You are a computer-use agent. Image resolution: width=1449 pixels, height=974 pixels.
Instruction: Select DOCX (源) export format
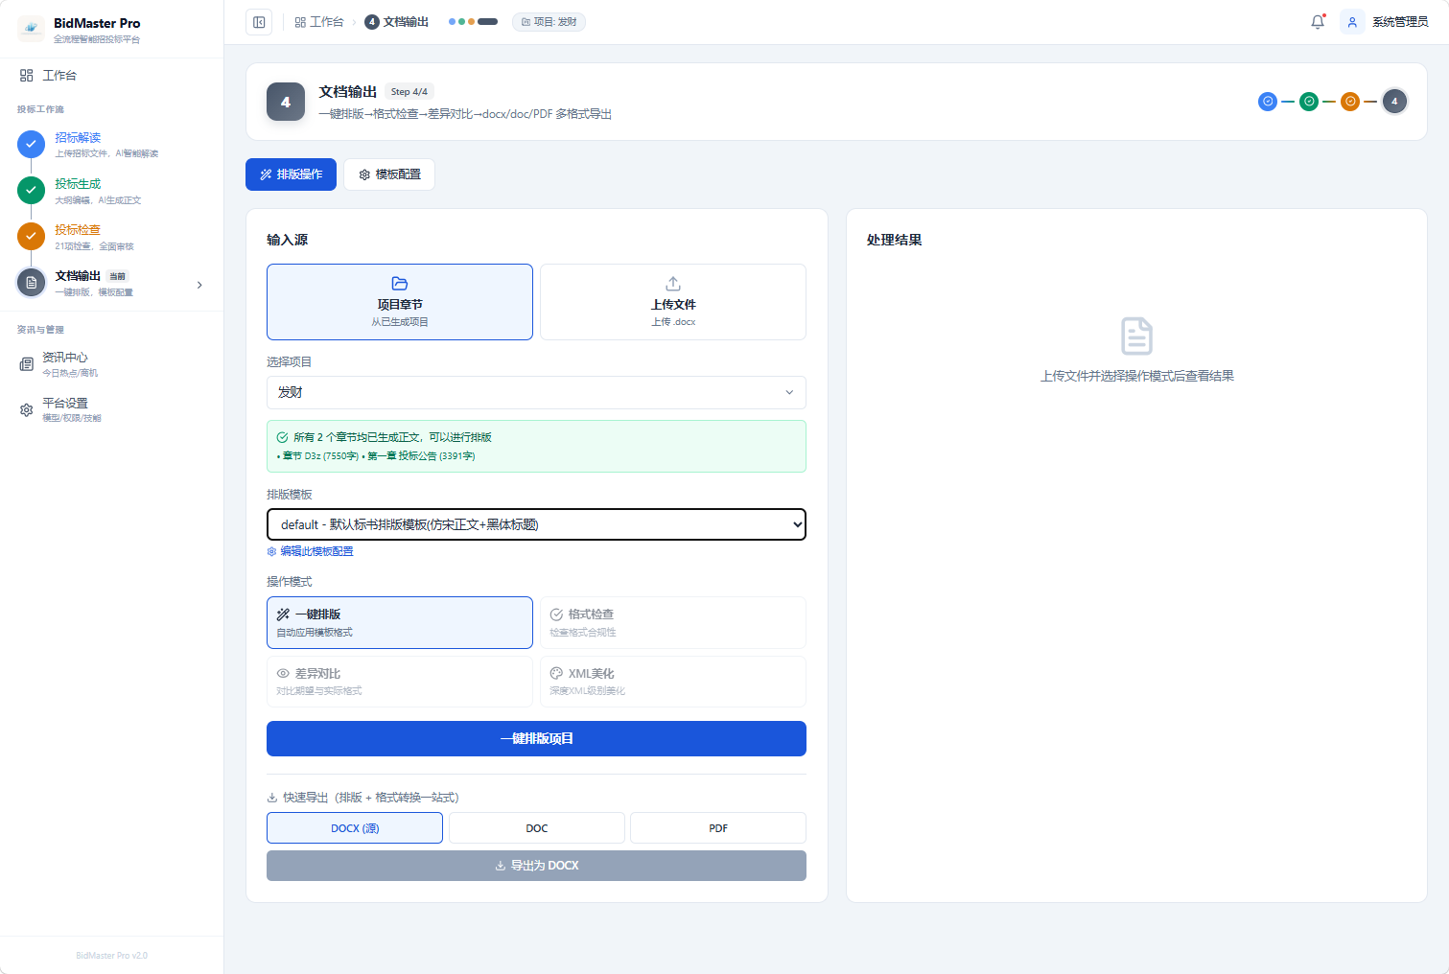click(355, 828)
